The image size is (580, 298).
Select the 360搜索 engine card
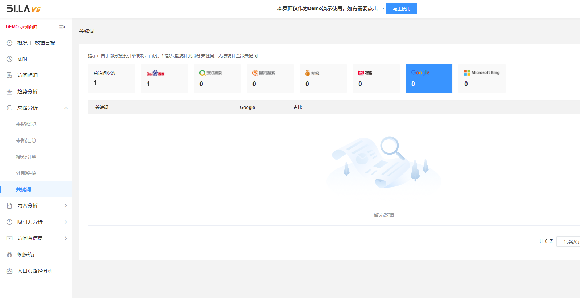point(217,79)
